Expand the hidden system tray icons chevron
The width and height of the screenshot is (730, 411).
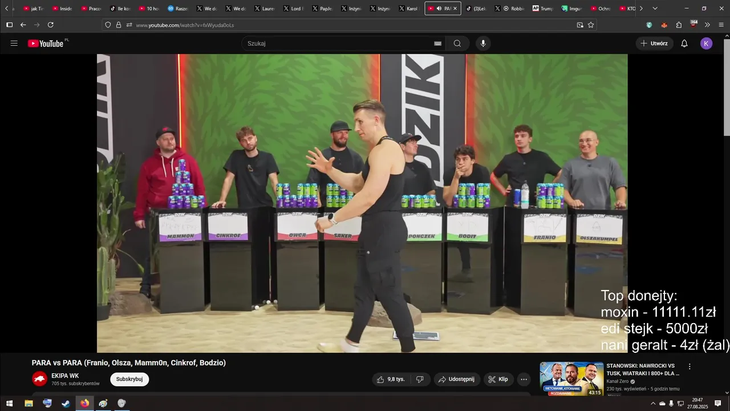pyautogui.click(x=653, y=404)
